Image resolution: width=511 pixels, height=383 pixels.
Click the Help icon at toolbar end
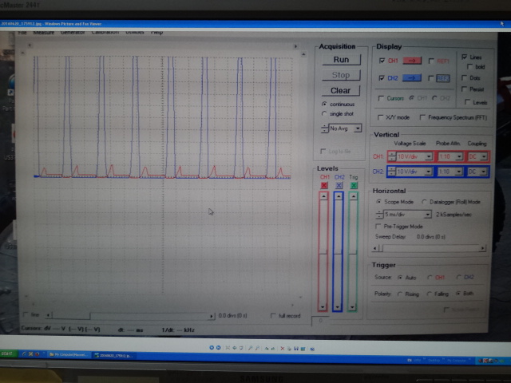pos(312,349)
